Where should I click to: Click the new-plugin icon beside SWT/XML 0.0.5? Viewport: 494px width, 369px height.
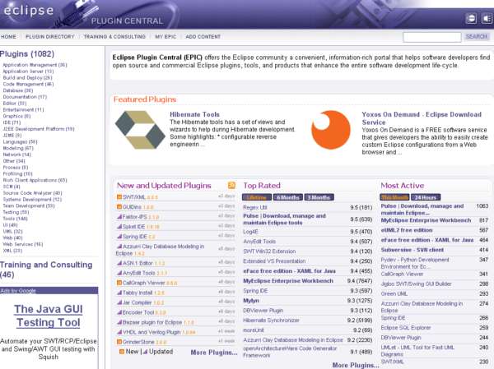[119, 197]
